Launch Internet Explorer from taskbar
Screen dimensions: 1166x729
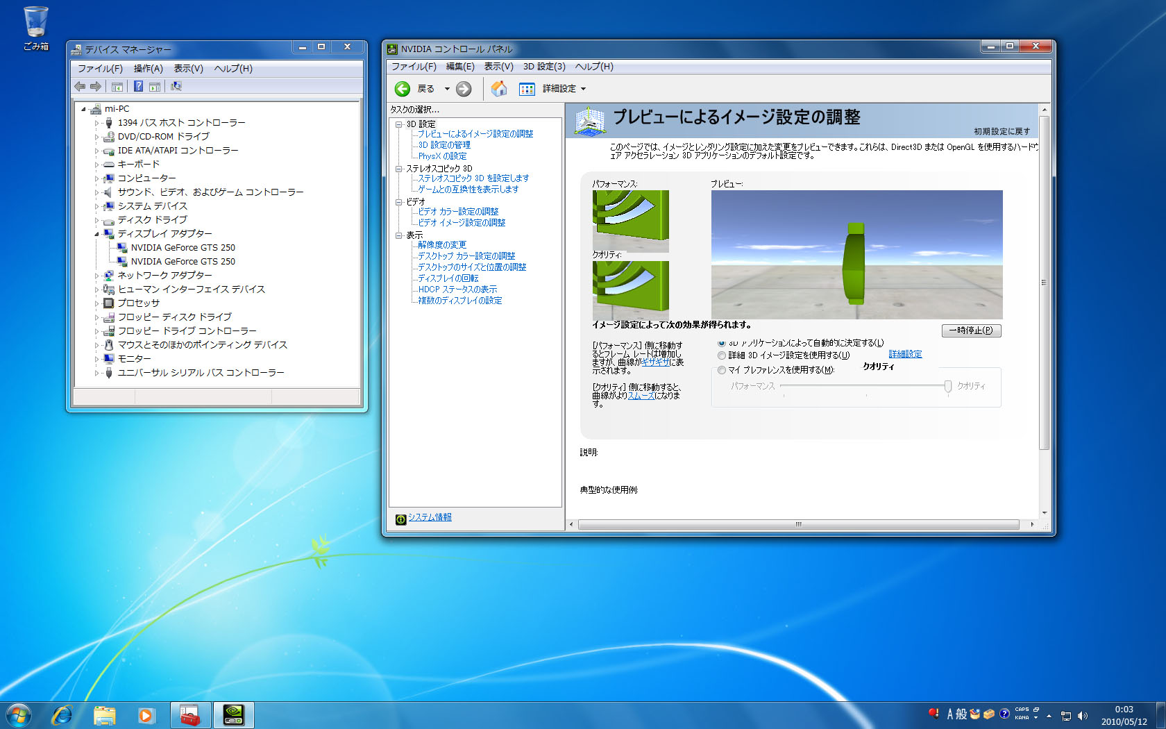[62, 715]
